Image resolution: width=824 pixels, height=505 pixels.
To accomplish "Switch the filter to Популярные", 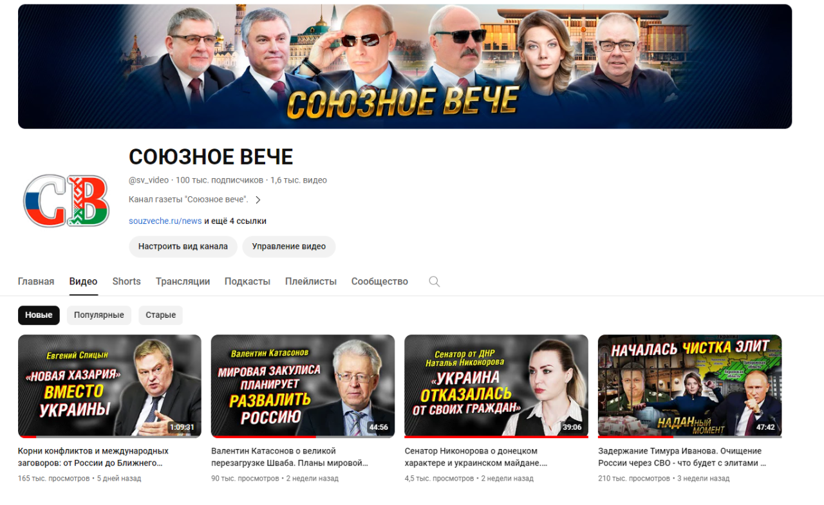I will coord(98,315).
